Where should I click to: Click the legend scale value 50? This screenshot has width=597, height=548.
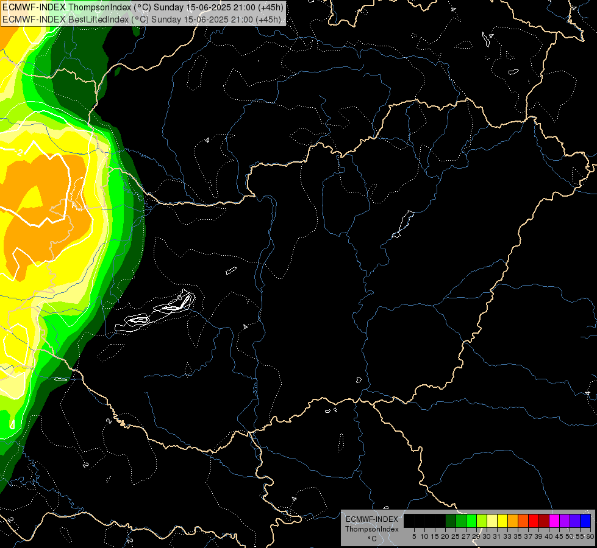[569, 536]
